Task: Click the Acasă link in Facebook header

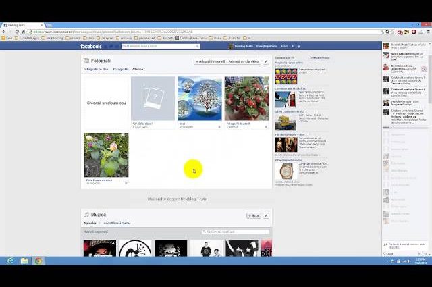Action: coord(284,47)
